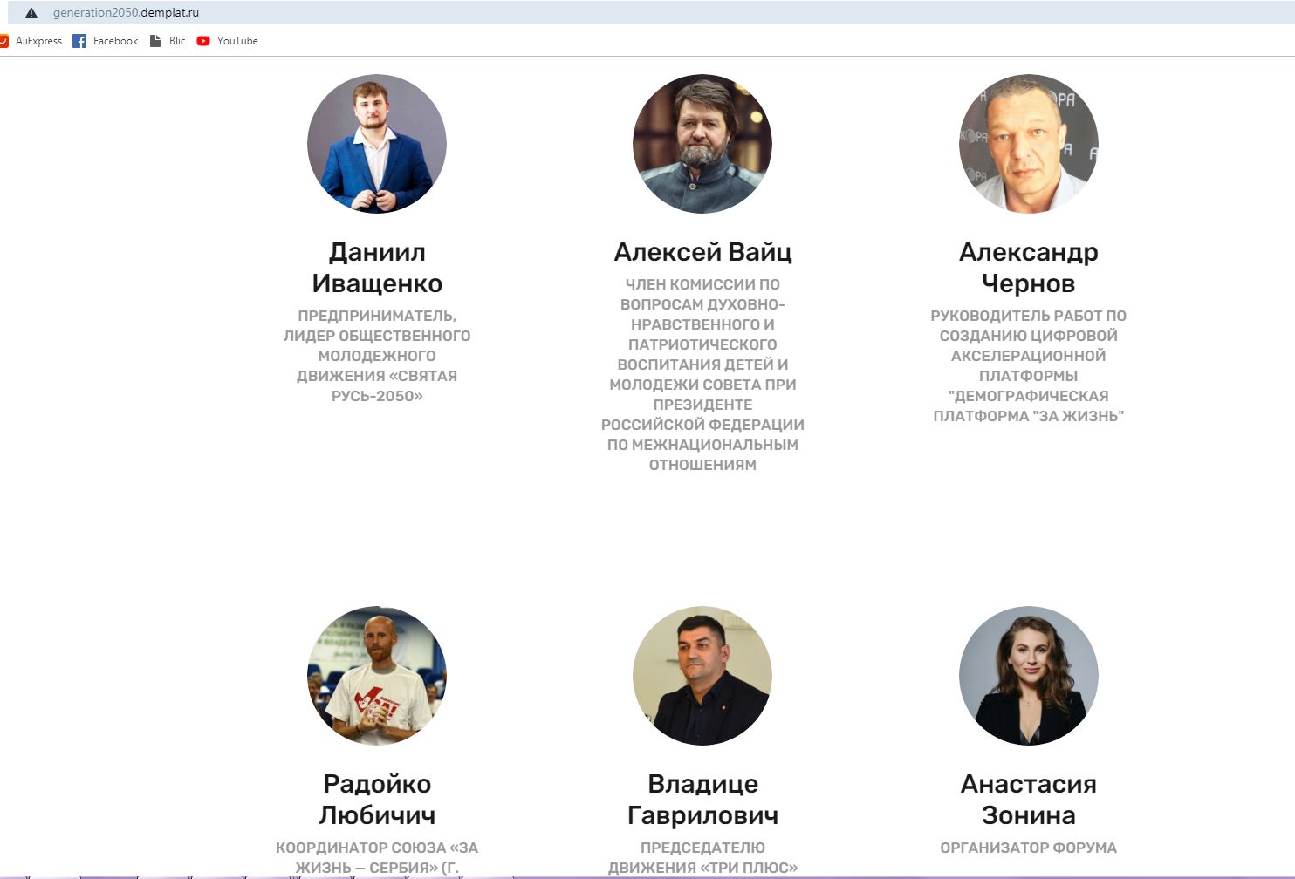1295x879 pixels.
Task: Click Владице Гаврилович's round portrait
Action: point(702,676)
